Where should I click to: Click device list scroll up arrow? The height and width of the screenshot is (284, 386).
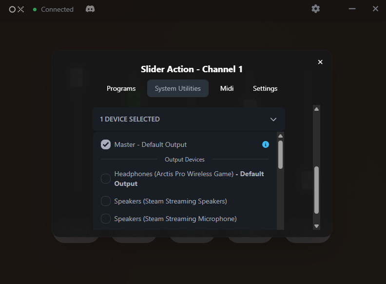coord(280,136)
